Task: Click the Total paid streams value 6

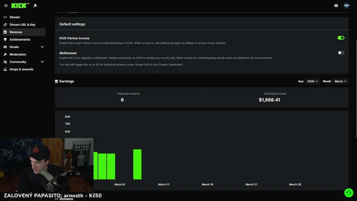Action: [x=122, y=100]
